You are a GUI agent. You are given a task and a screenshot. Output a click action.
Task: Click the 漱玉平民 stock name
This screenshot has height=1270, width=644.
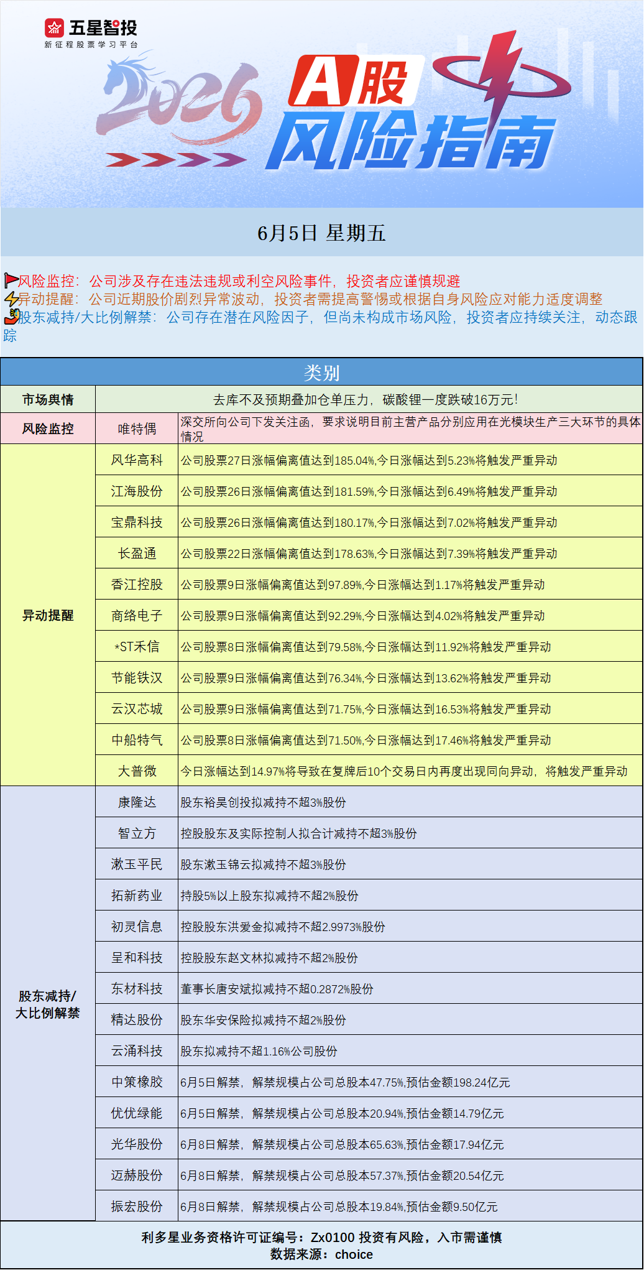(137, 864)
